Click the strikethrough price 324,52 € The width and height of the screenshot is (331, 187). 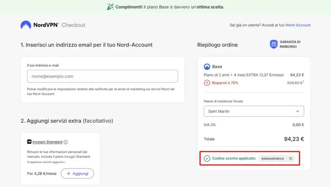tap(294, 83)
